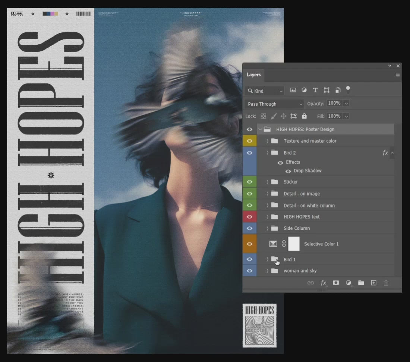Expand the Side Column group
The width and height of the screenshot is (410, 362).
pos(267,228)
